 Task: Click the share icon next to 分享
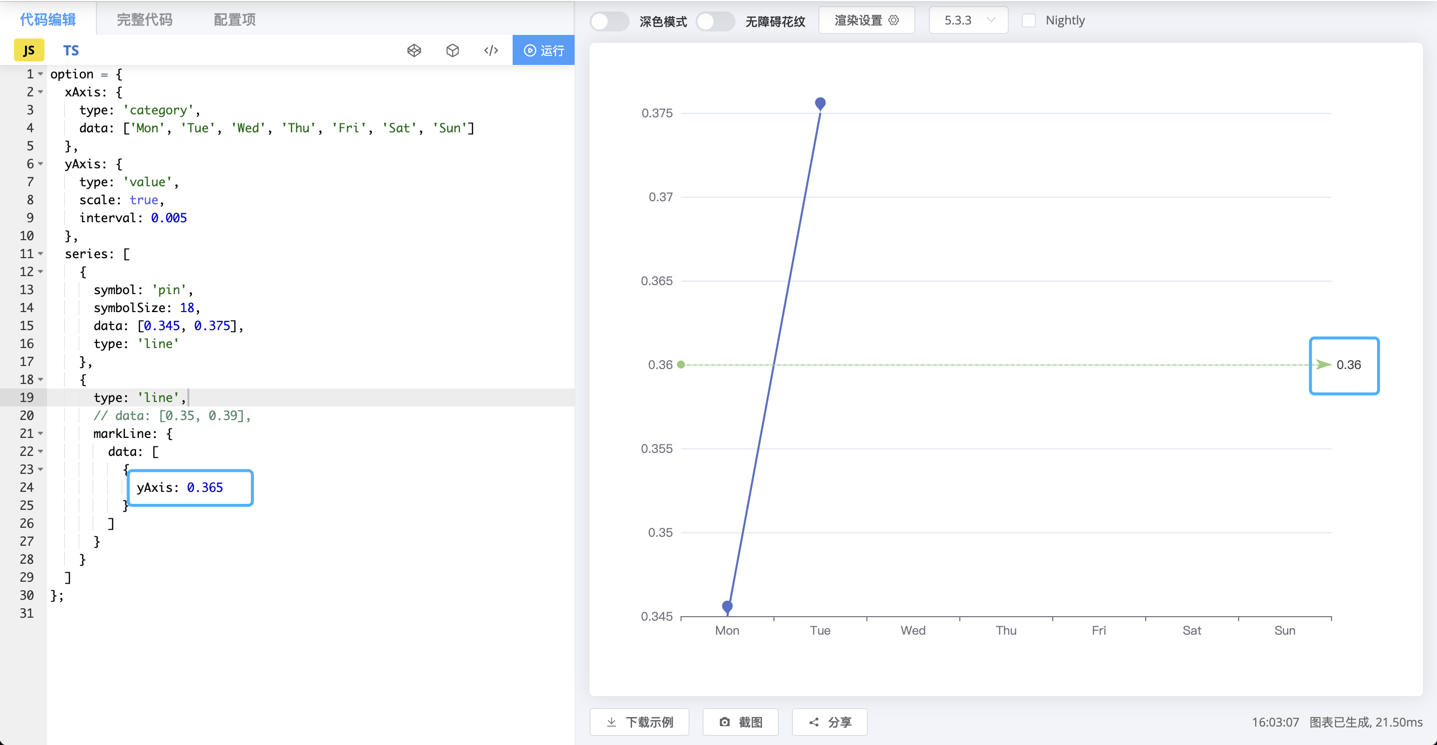click(813, 722)
